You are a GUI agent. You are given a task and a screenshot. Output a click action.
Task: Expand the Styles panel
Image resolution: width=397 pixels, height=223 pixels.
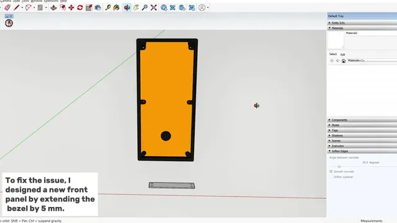click(x=362, y=125)
